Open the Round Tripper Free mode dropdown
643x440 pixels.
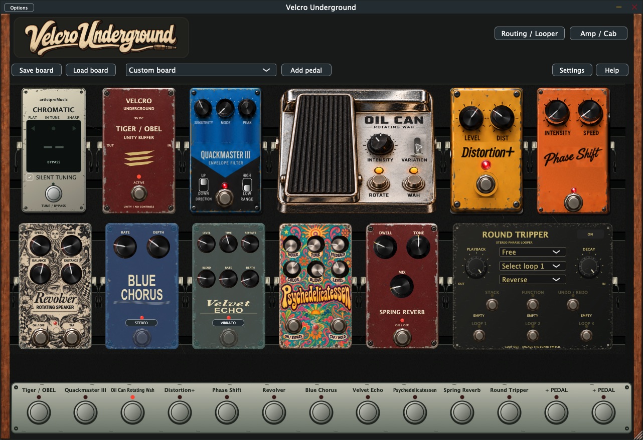(x=533, y=252)
